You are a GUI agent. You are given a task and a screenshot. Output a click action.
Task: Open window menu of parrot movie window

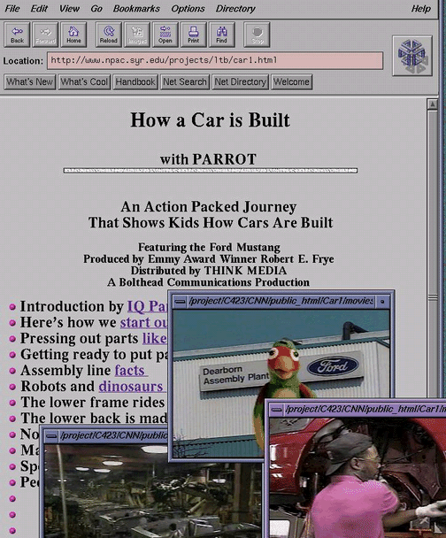click(x=180, y=302)
